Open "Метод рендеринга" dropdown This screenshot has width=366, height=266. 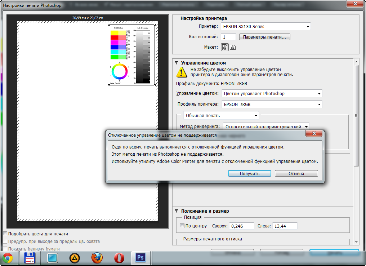coord(266,127)
